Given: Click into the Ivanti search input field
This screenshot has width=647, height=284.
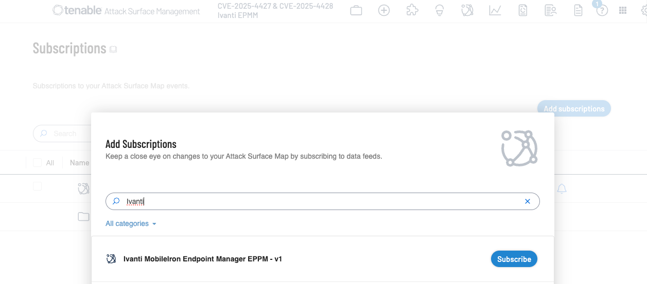Looking at the screenshot, I should click(323, 201).
